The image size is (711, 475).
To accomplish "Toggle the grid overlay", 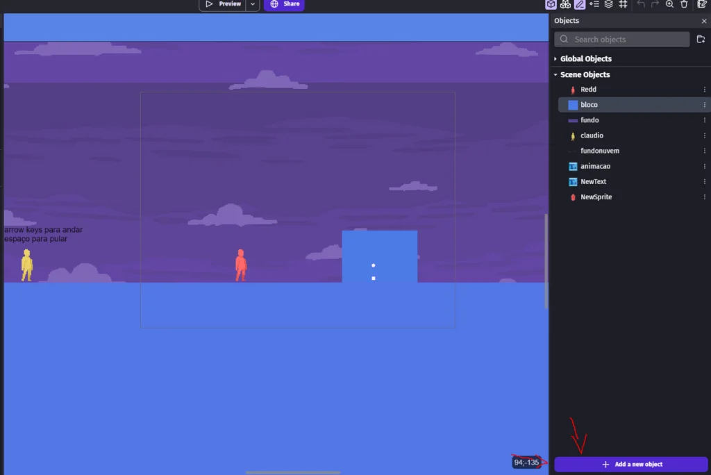I will [x=623, y=5].
